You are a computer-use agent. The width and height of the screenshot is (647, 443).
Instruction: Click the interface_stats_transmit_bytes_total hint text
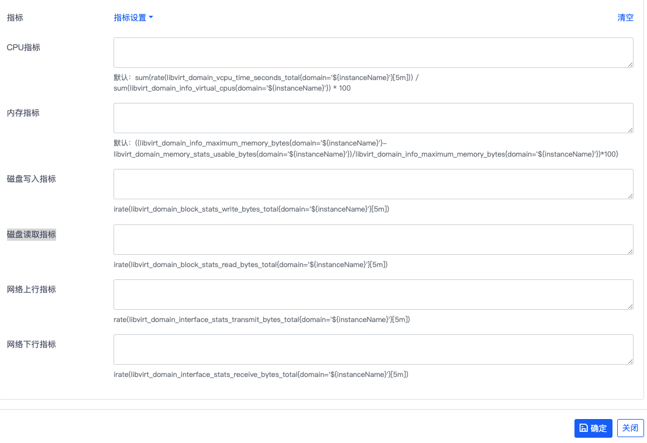[x=261, y=320]
